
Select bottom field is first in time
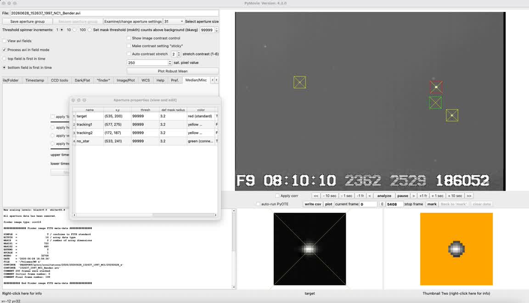tap(5, 68)
